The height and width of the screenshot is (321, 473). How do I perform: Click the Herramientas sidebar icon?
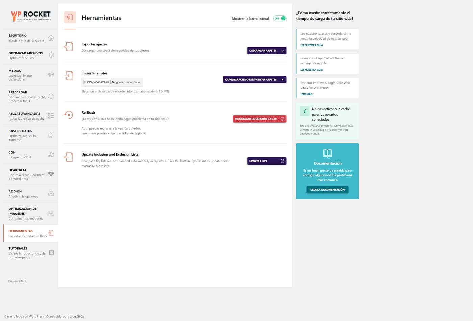pyautogui.click(x=51, y=233)
